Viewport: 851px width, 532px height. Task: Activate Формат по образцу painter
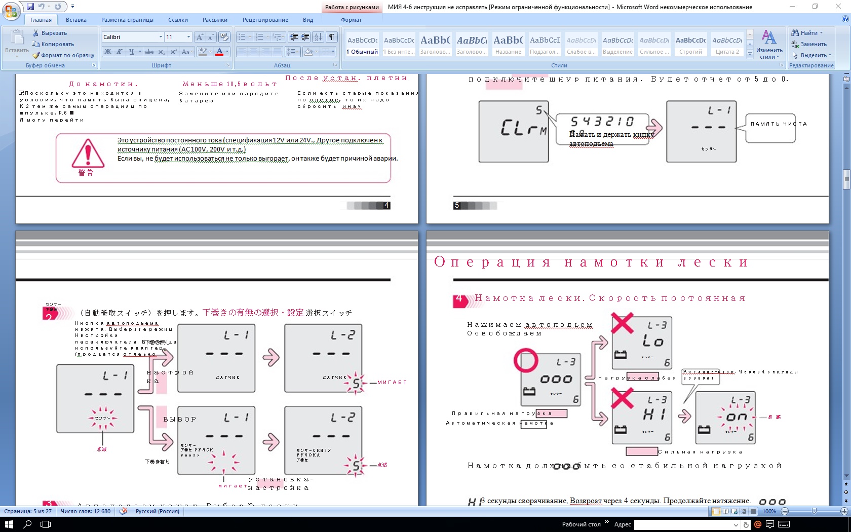[x=63, y=55]
